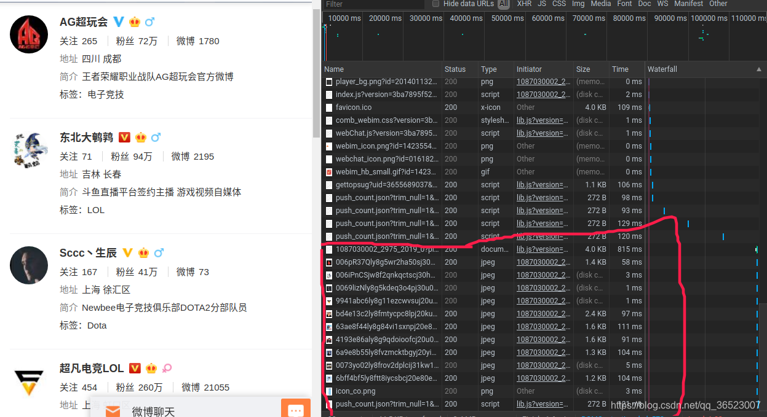This screenshot has width=767, height=417.
Task: Click the image icon of the bd4e13c2ly8fmtycpc8lpj20ku request
Action: (x=329, y=314)
